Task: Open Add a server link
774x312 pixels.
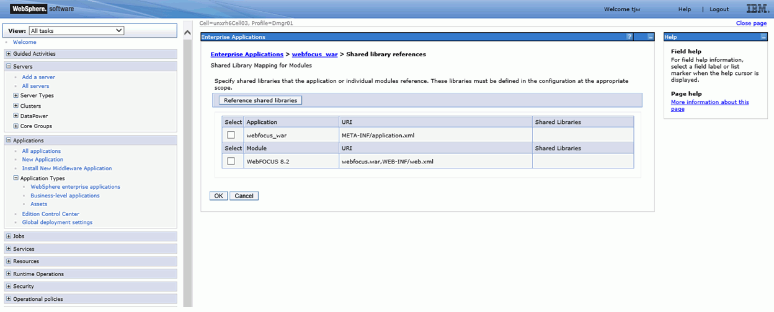Action: 38,77
